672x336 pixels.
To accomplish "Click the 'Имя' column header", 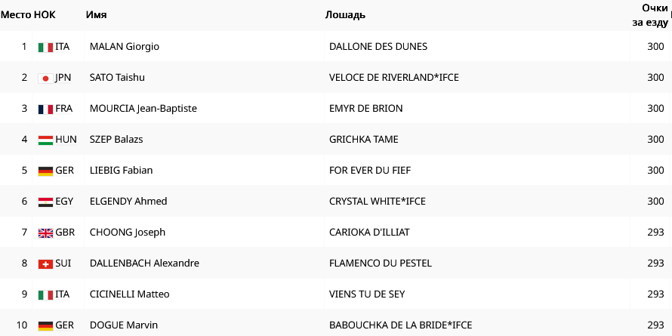I will coord(96,15).
